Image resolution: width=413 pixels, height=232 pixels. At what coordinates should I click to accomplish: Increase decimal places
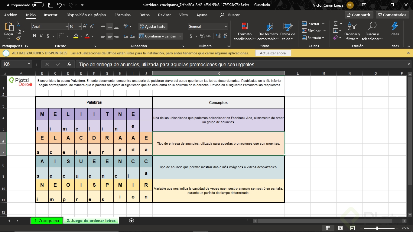[218, 36]
